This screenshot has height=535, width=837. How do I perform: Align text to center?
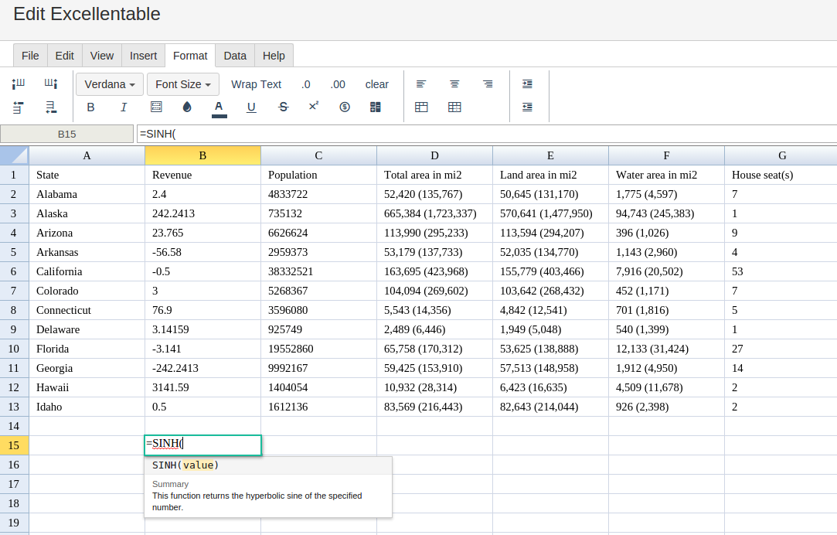(x=454, y=84)
